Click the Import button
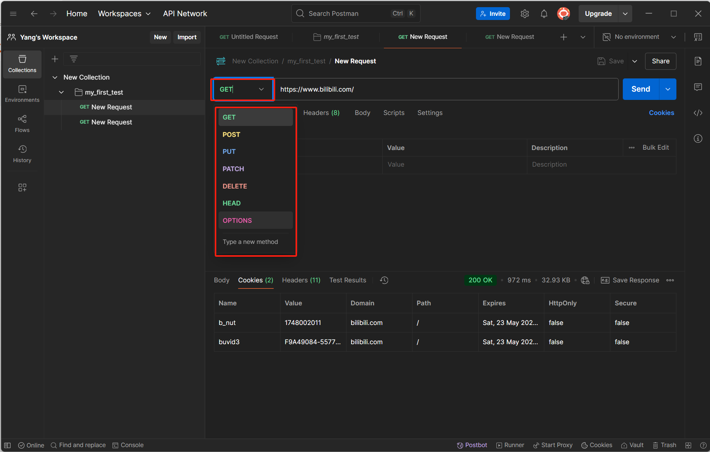Viewport: 710px width, 452px height. click(x=187, y=37)
